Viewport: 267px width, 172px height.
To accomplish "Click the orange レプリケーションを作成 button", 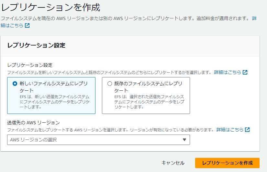I will pos(227,163).
